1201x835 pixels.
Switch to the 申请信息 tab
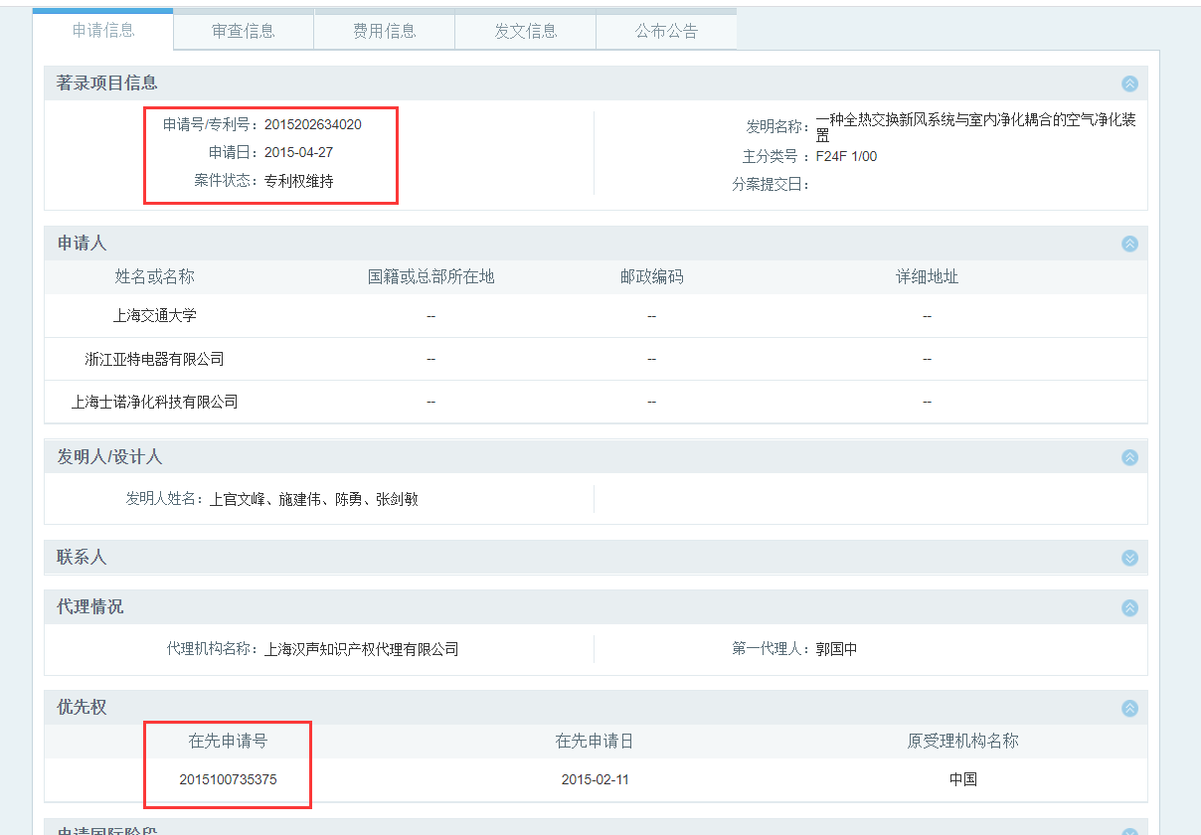[x=103, y=30]
